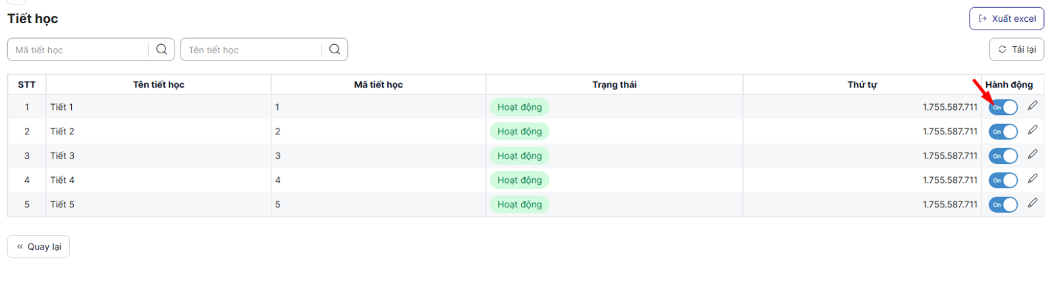
Task: Click the search icon in Mã tiết học field
Action: point(161,49)
